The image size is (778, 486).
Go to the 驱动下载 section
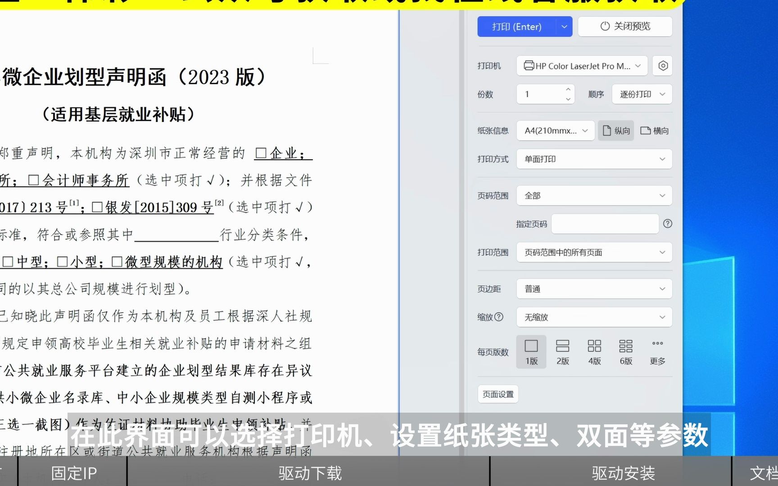[x=310, y=473]
